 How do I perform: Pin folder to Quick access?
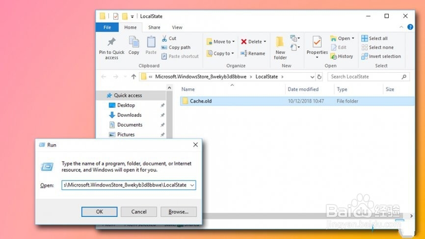click(111, 49)
